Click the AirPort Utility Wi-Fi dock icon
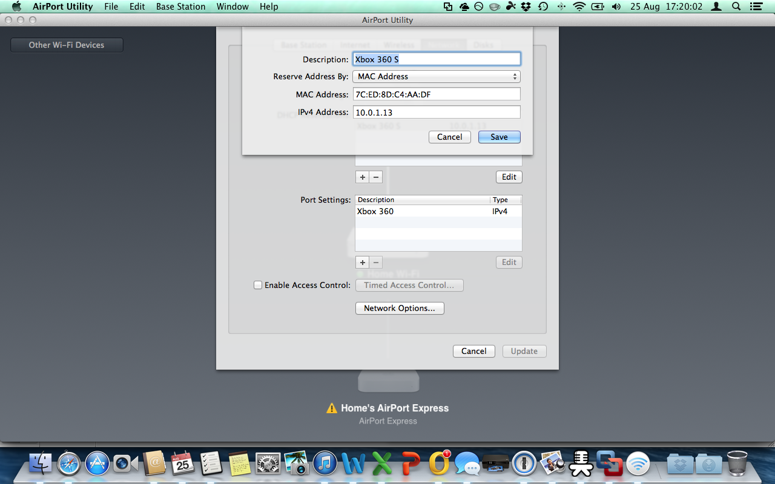The height and width of the screenshot is (484, 775). 638,464
